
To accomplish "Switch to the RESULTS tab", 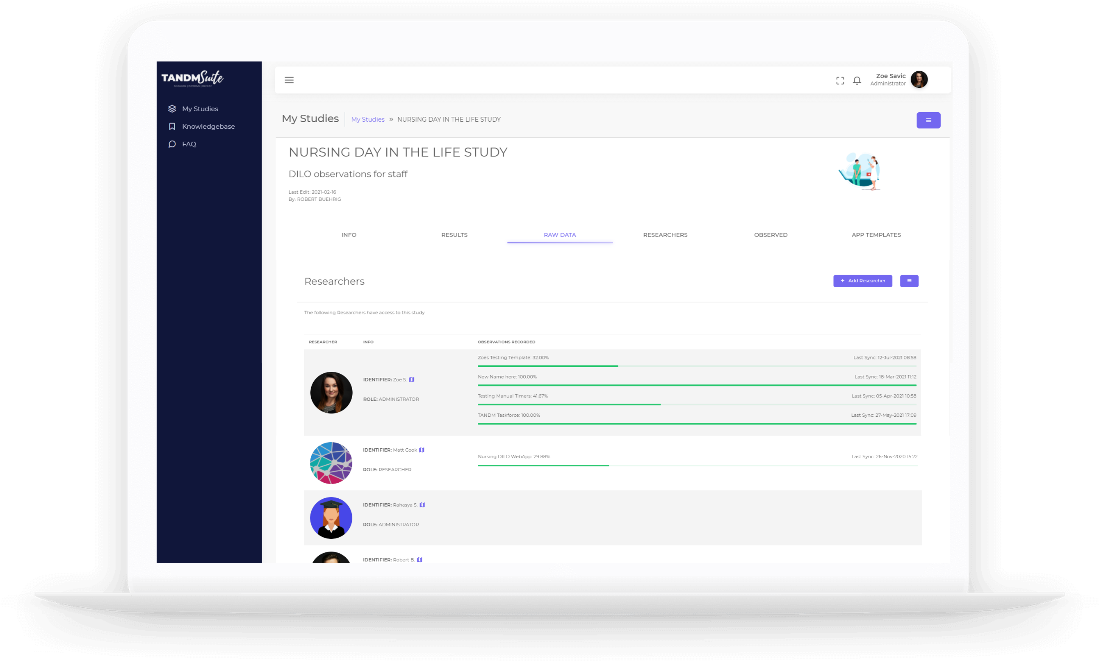I will click(454, 235).
